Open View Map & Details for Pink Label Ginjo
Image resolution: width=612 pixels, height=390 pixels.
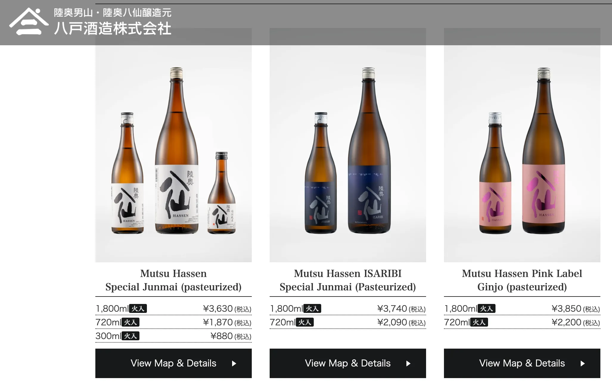(x=522, y=363)
